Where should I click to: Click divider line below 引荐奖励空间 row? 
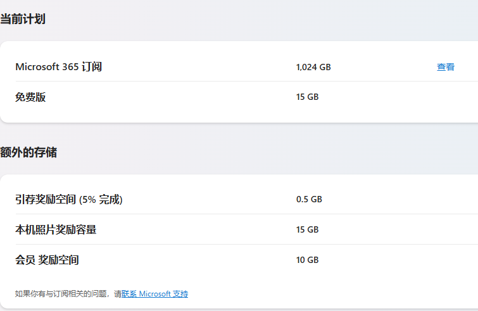coord(247,214)
